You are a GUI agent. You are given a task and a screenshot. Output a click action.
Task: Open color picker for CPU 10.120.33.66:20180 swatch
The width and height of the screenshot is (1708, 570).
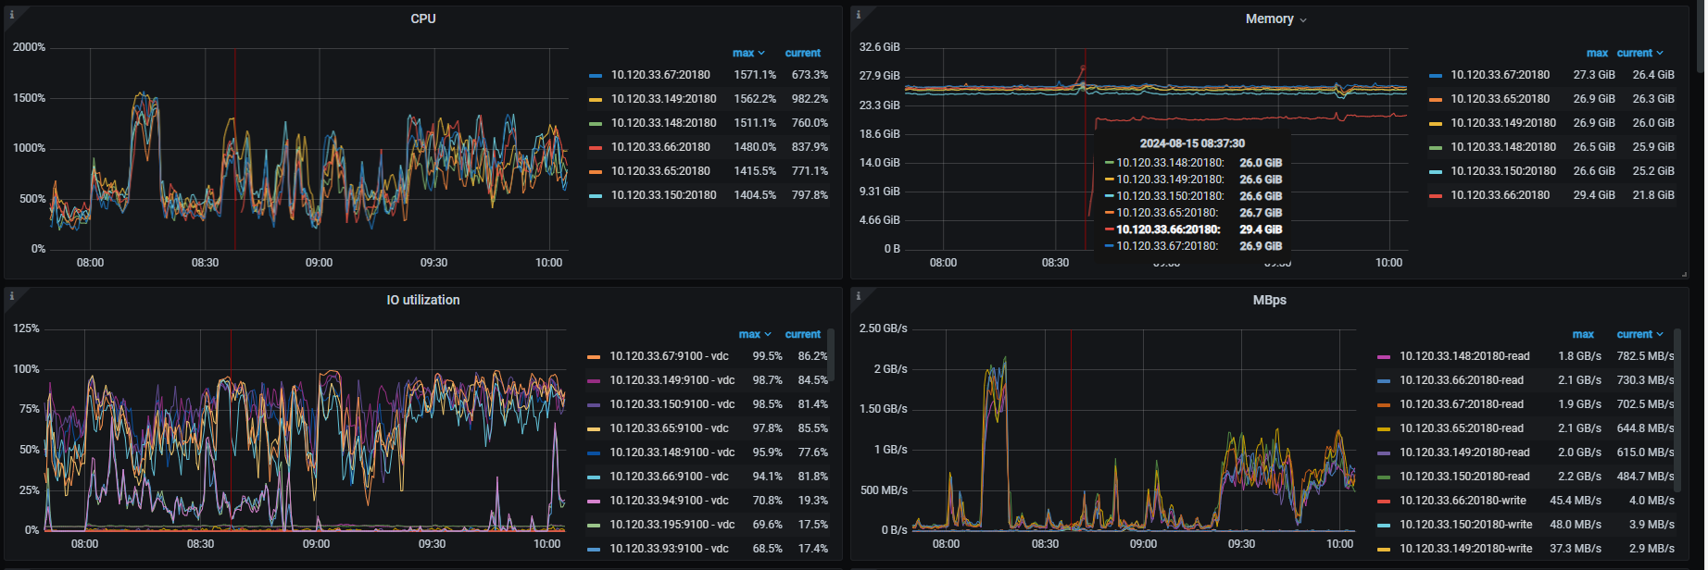click(596, 147)
